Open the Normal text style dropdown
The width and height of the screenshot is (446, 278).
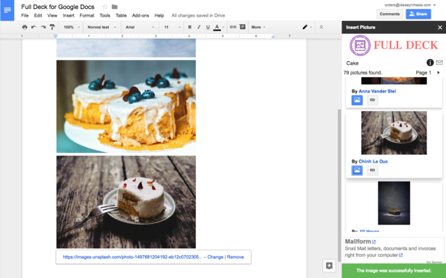point(102,27)
